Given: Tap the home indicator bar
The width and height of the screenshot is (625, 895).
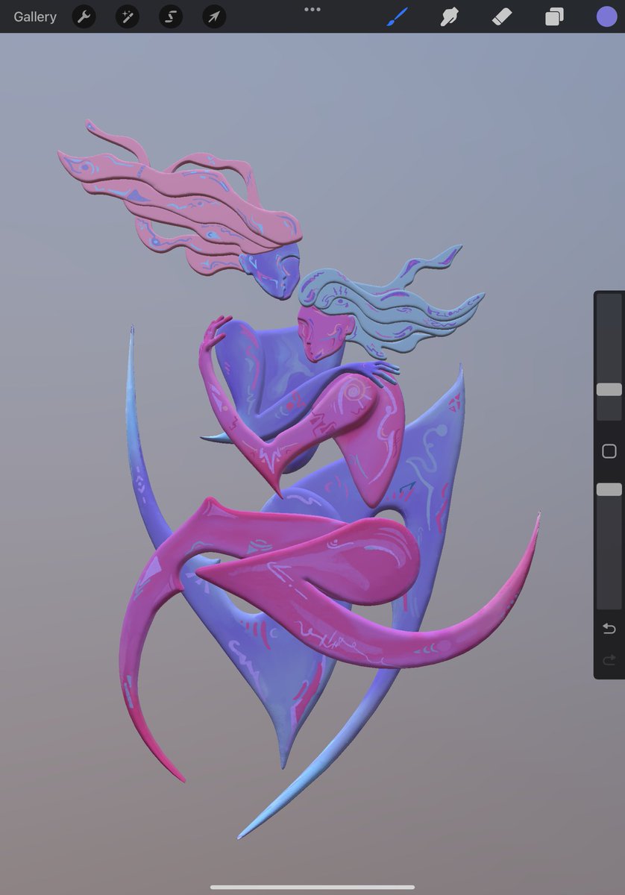Looking at the screenshot, I should coord(312,885).
